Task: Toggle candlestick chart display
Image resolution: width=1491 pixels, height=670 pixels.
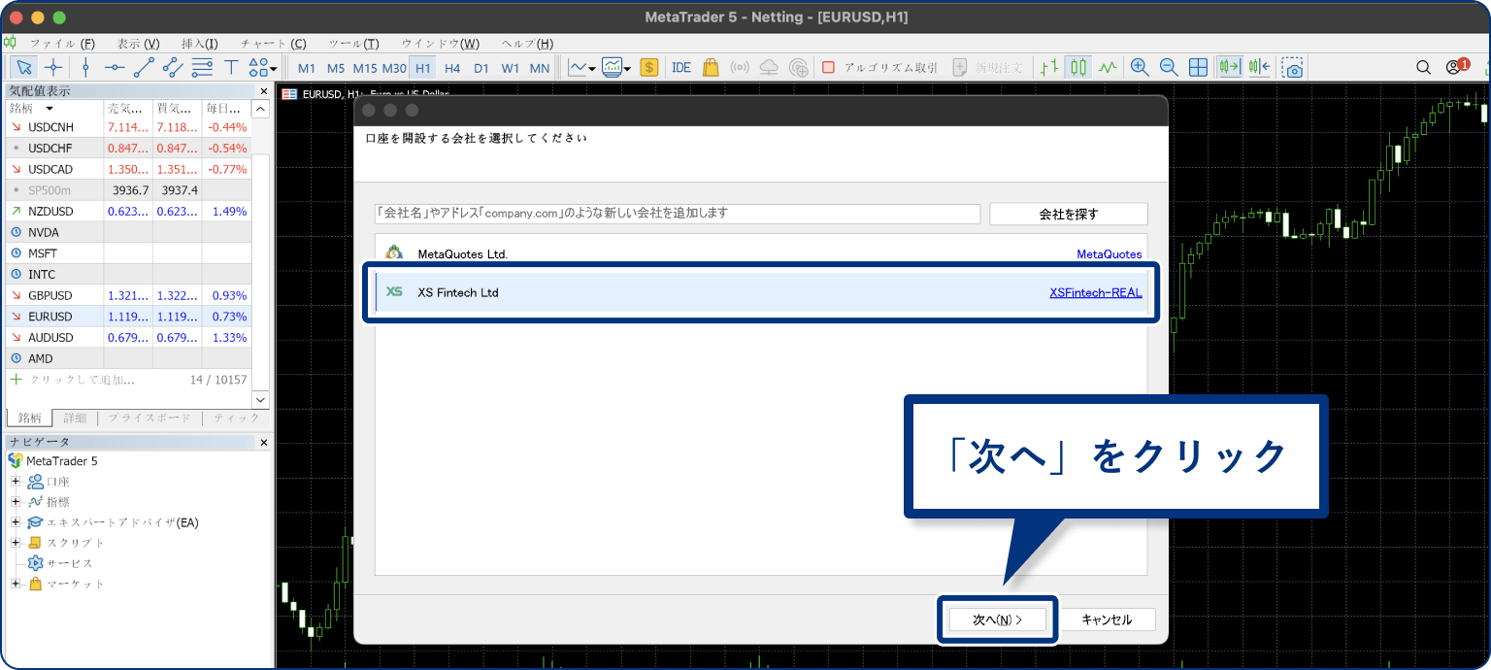Action: click(x=1078, y=67)
